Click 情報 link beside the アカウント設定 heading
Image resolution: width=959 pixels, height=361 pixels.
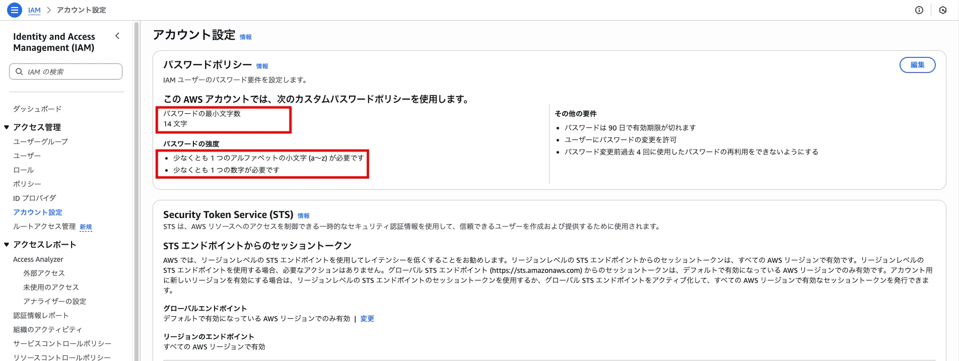tap(245, 37)
